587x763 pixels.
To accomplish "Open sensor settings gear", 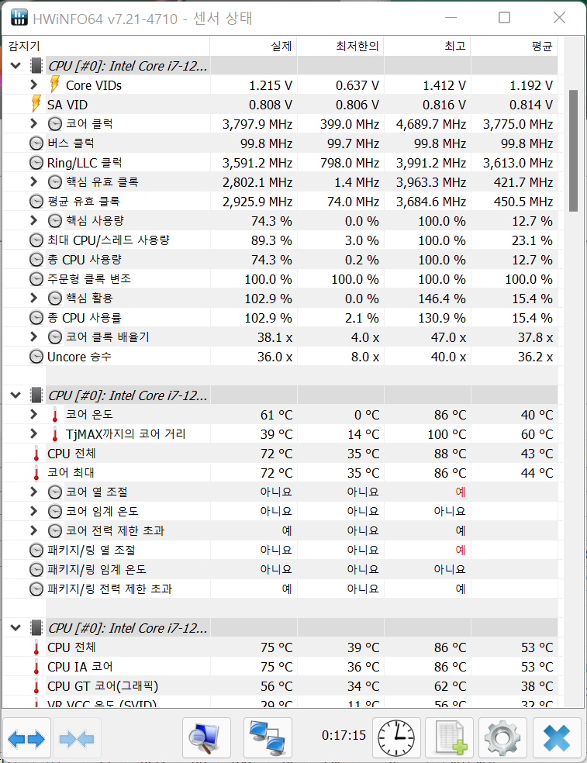I will click(502, 738).
